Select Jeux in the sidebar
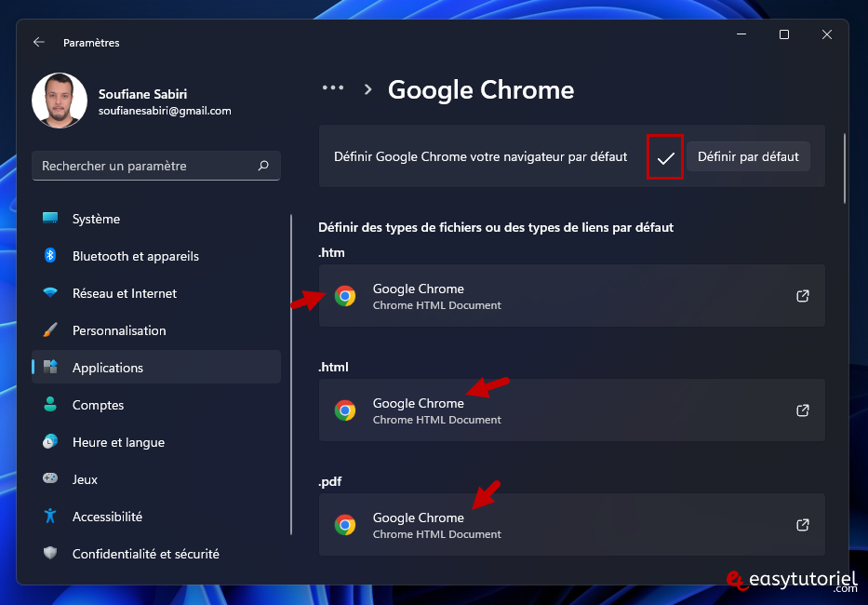868x605 pixels. tap(156, 479)
